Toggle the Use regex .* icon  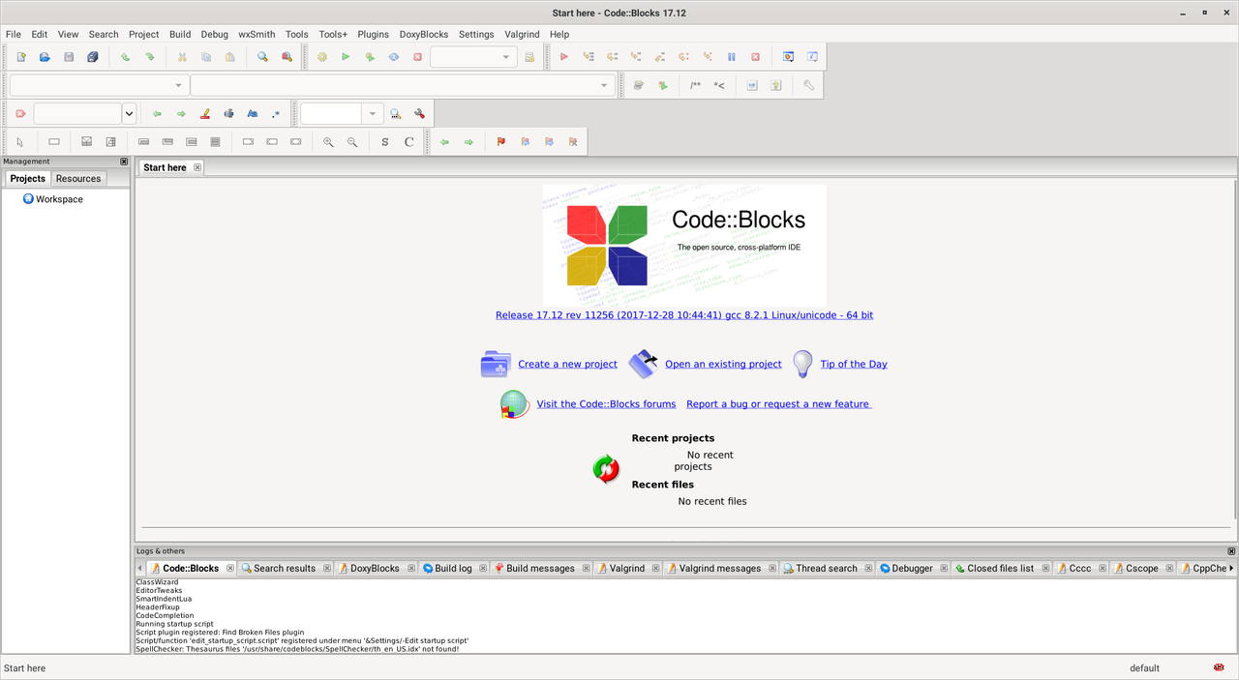pos(276,114)
